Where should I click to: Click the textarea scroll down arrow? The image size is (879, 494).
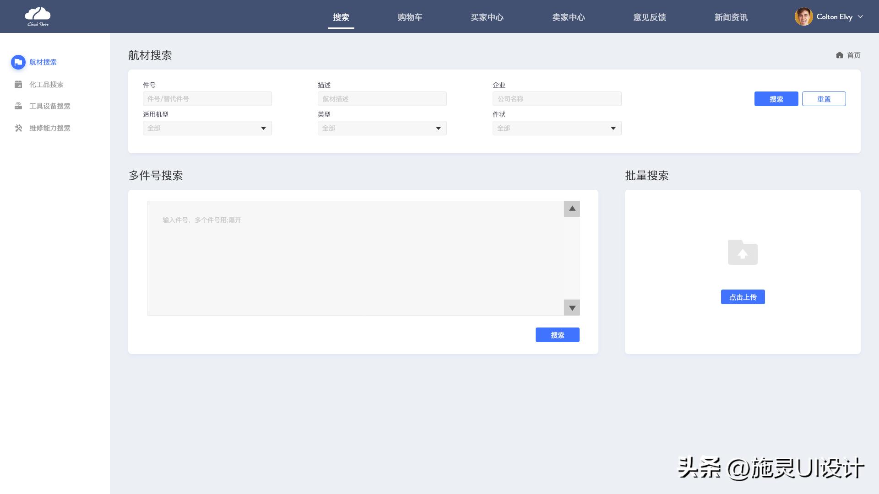pos(572,308)
